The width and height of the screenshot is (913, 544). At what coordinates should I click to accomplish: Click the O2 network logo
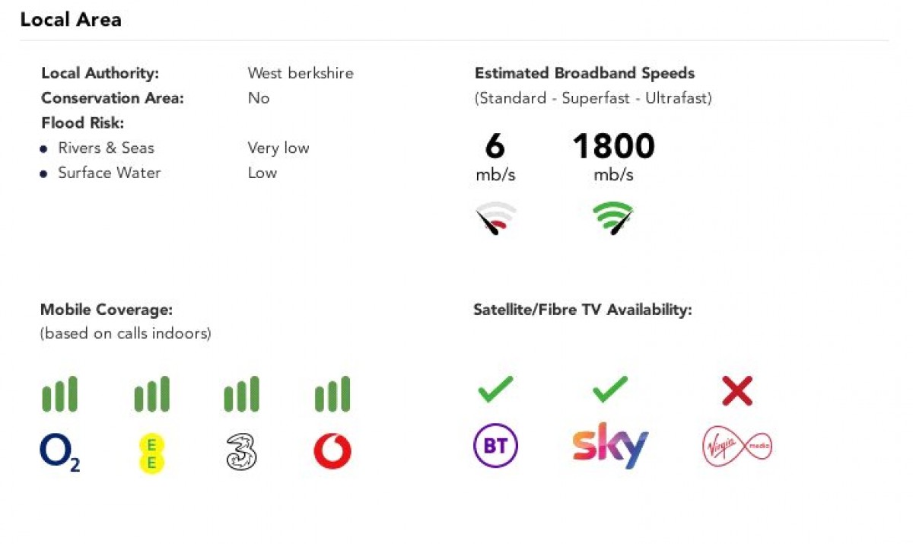59,453
